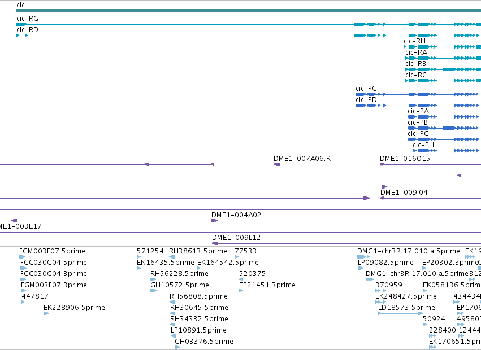Open EST EK248427.5prime
The height and width of the screenshot is (350, 481).
406,297
